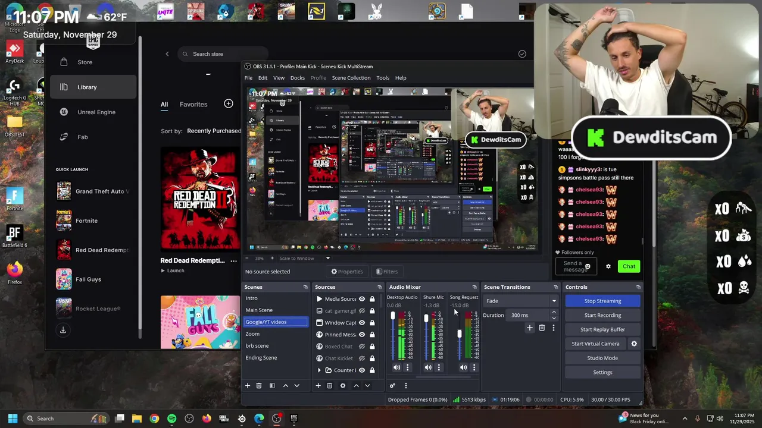The height and width of the screenshot is (428, 762).
Task: Add a new scene in OBS Scenes dock
Action: [248, 386]
